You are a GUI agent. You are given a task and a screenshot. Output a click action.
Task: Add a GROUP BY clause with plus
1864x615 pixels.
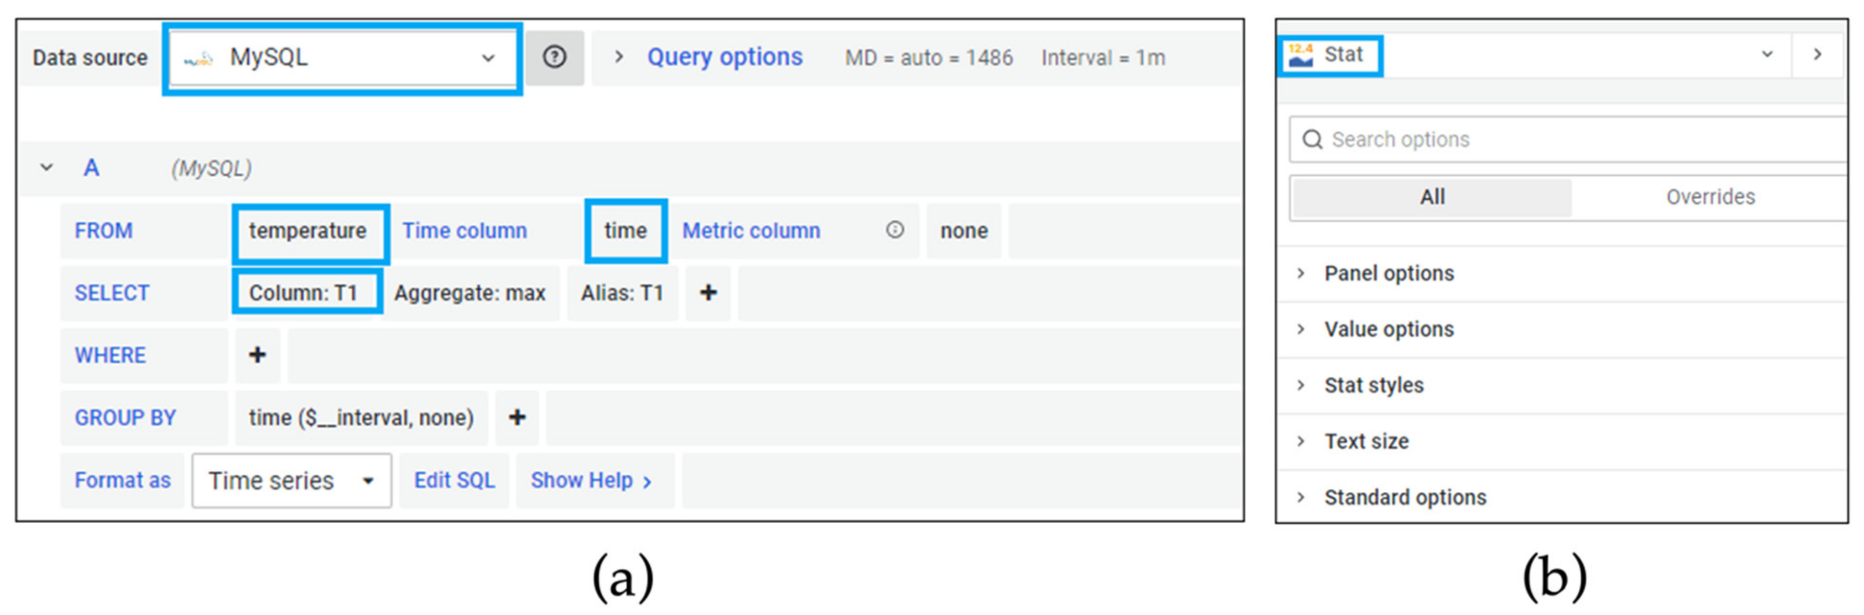pos(517,417)
